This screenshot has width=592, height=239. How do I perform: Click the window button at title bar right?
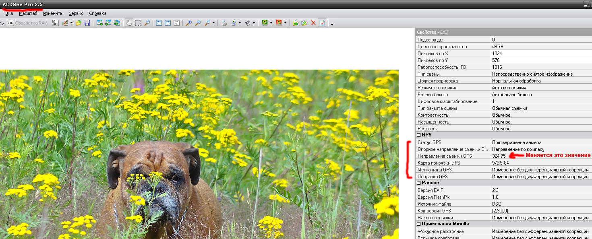(x=587, y=4)
